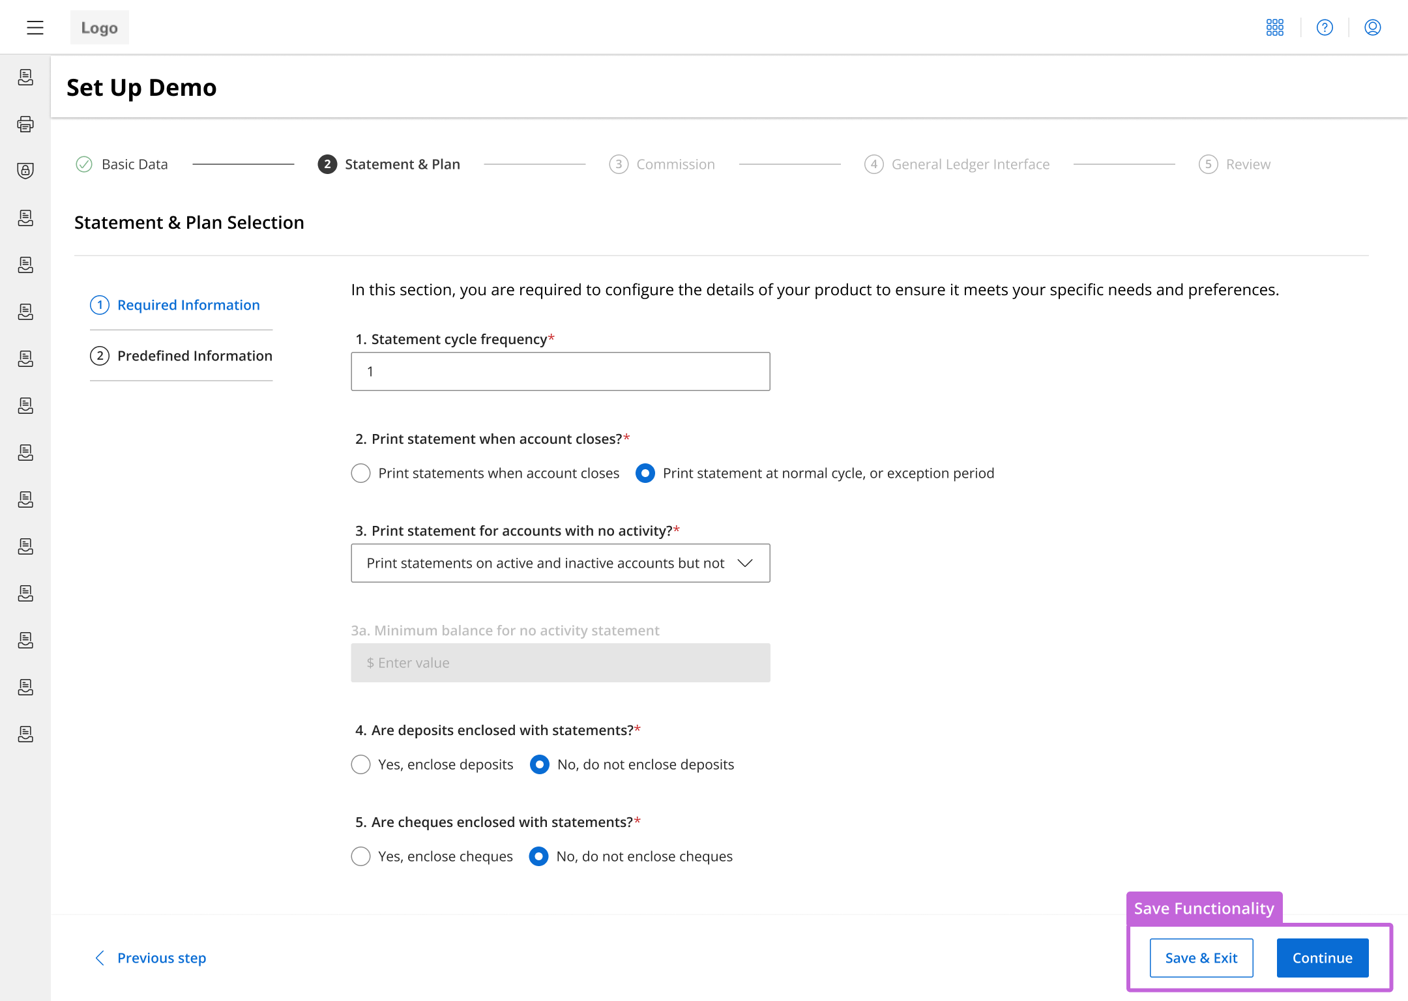This screenshot has height=1001, width=1408.
Task: Select Yes, enclose deposits option
Action: pos(360,764)
